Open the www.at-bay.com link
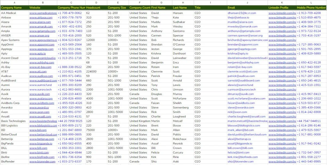The height and width of the screenshot is (165, 327). pos(40,67)
